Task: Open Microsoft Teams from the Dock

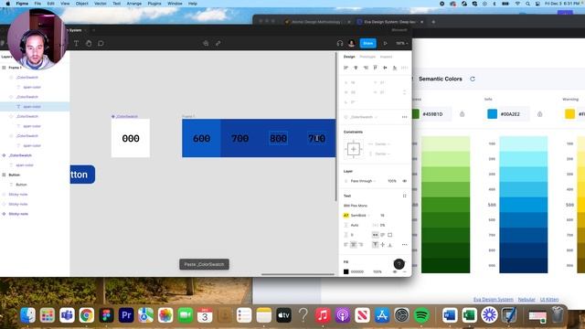Action: coord(67,315)
